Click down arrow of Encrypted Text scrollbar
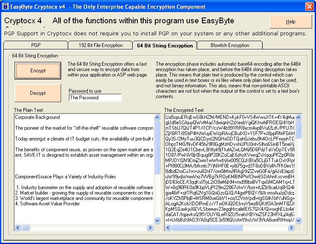This screenshot has width=316, height=244. [299, 220]
